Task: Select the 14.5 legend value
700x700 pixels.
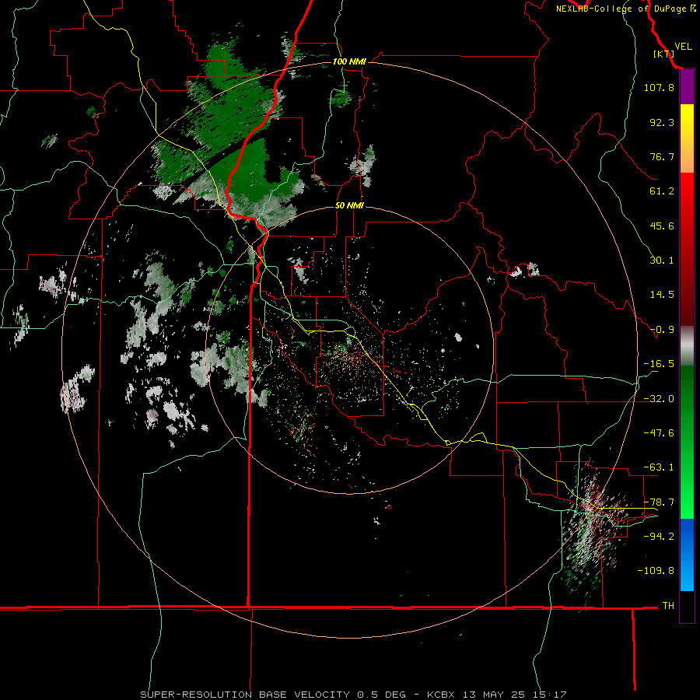Action: (x=662, y=295)
